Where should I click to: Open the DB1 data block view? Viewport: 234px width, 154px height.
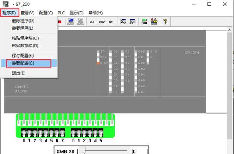111,22
